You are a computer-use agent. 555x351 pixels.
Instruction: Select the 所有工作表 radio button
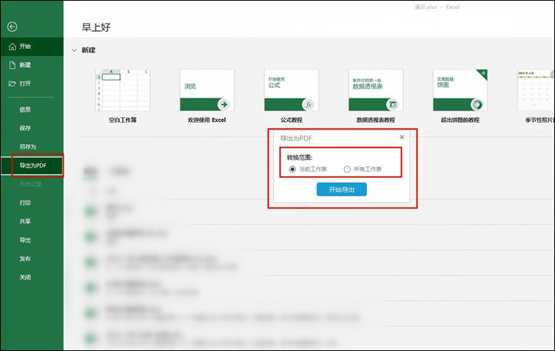347,169
